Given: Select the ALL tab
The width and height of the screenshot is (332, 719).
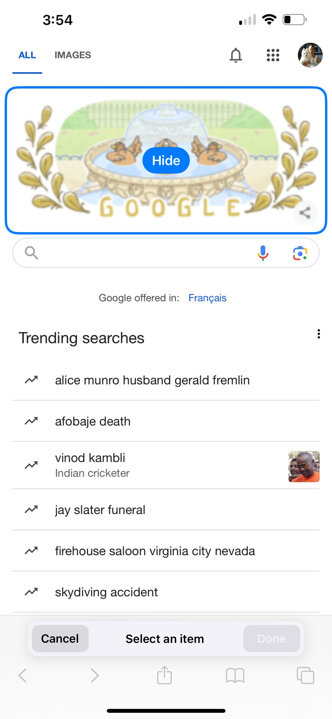Looking at the screenshot, I should (x=27, y=55).
